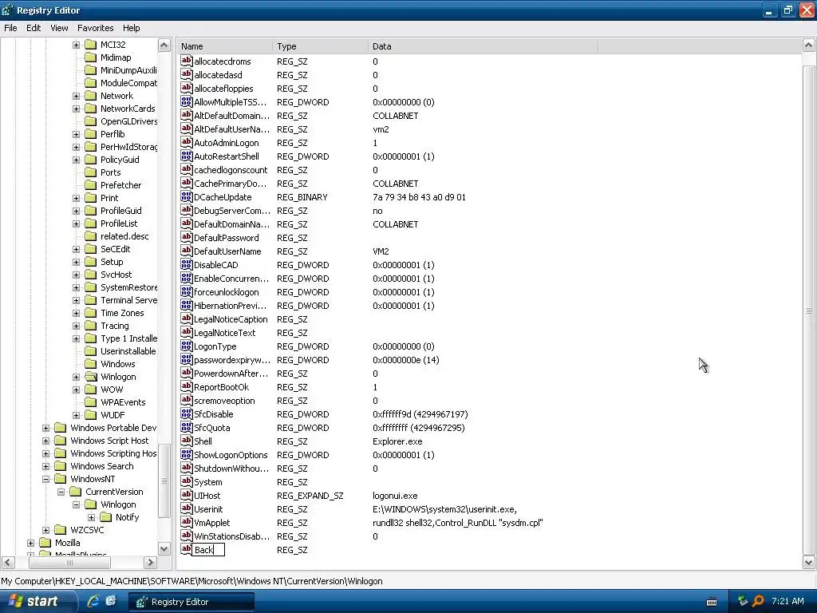Expand the Tracing key
The image size is (817, 613).
pos(76,326)
